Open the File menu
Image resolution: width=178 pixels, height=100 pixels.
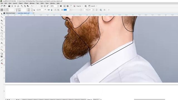2,3
